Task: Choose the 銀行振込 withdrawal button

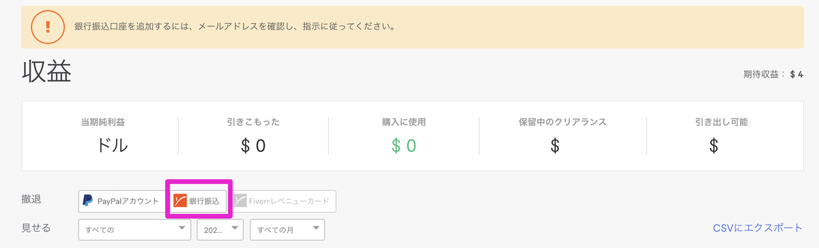Action: tap(199, 201)
